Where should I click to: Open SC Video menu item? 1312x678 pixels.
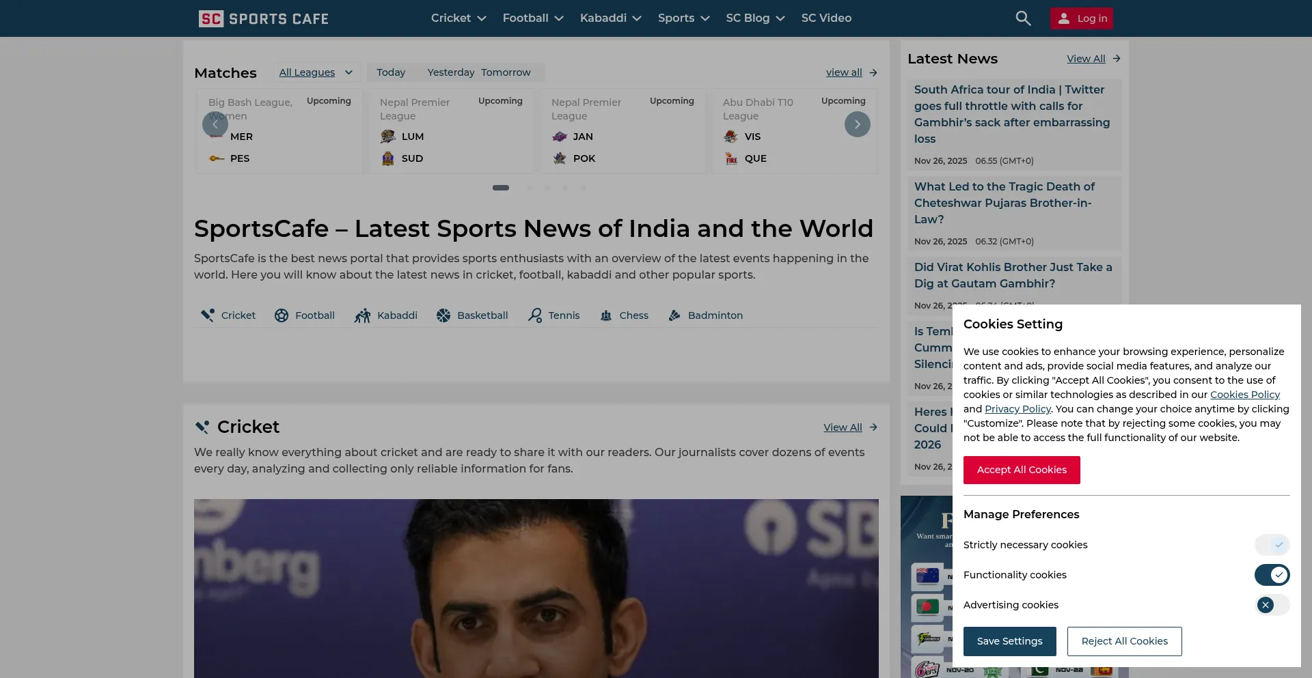tap(826, 18)
